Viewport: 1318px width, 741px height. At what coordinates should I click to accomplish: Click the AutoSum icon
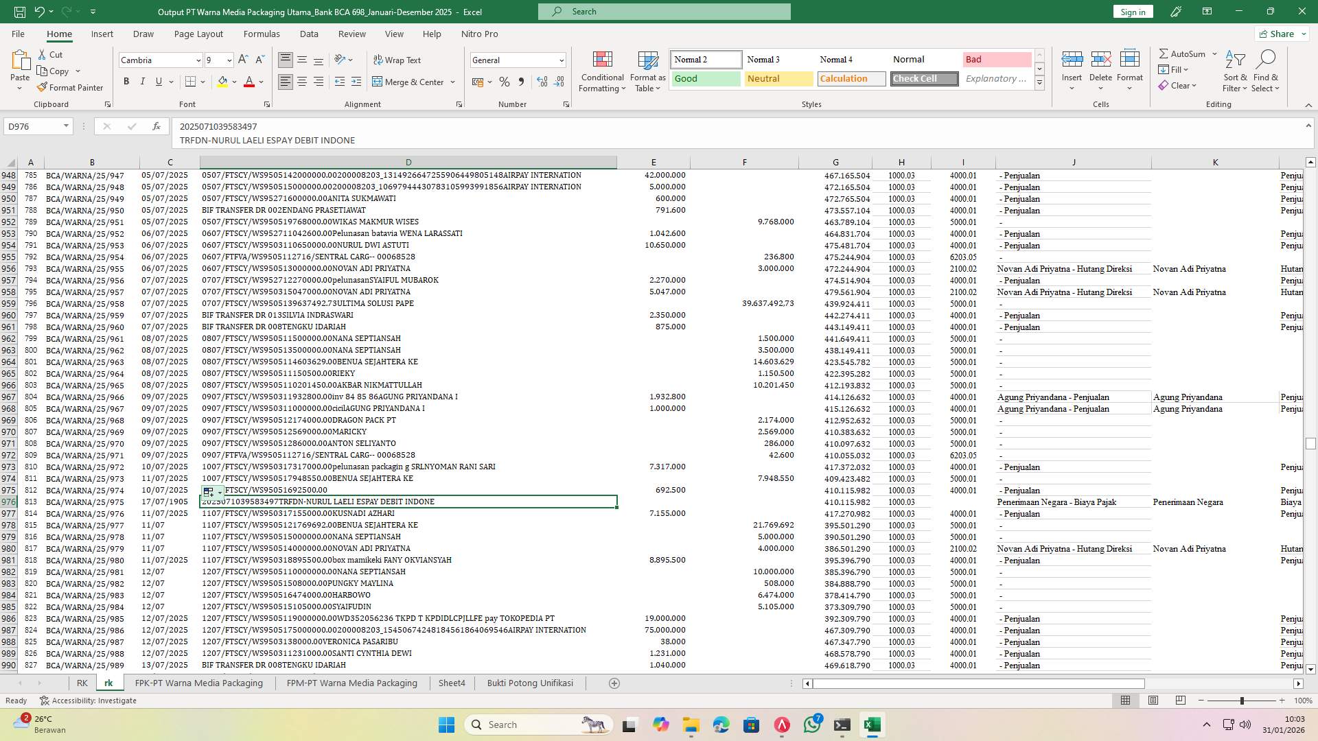pos(1183,53)
